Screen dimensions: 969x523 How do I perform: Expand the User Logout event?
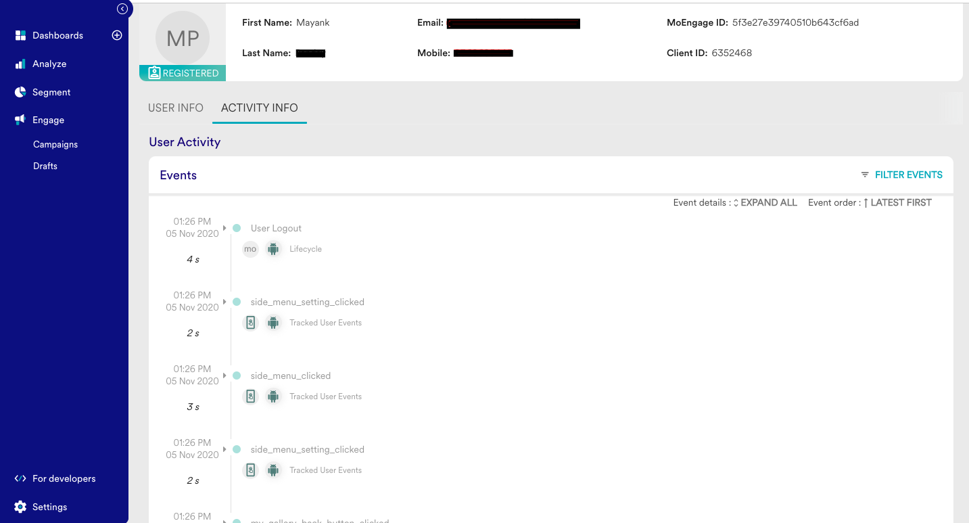tap(224, 228)
